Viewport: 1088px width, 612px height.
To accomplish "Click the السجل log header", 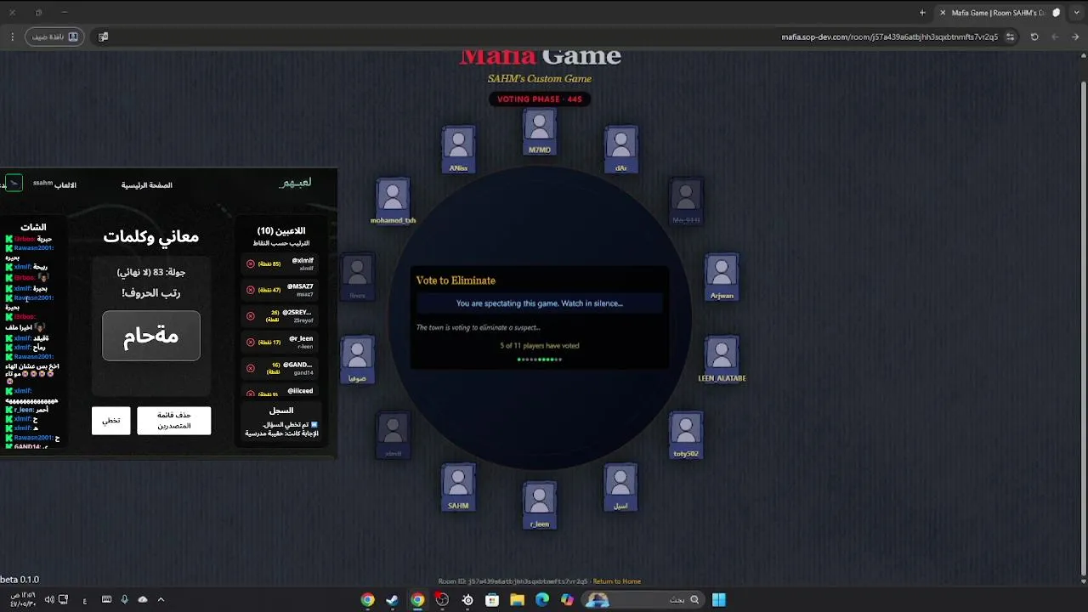I will [281, 411].
